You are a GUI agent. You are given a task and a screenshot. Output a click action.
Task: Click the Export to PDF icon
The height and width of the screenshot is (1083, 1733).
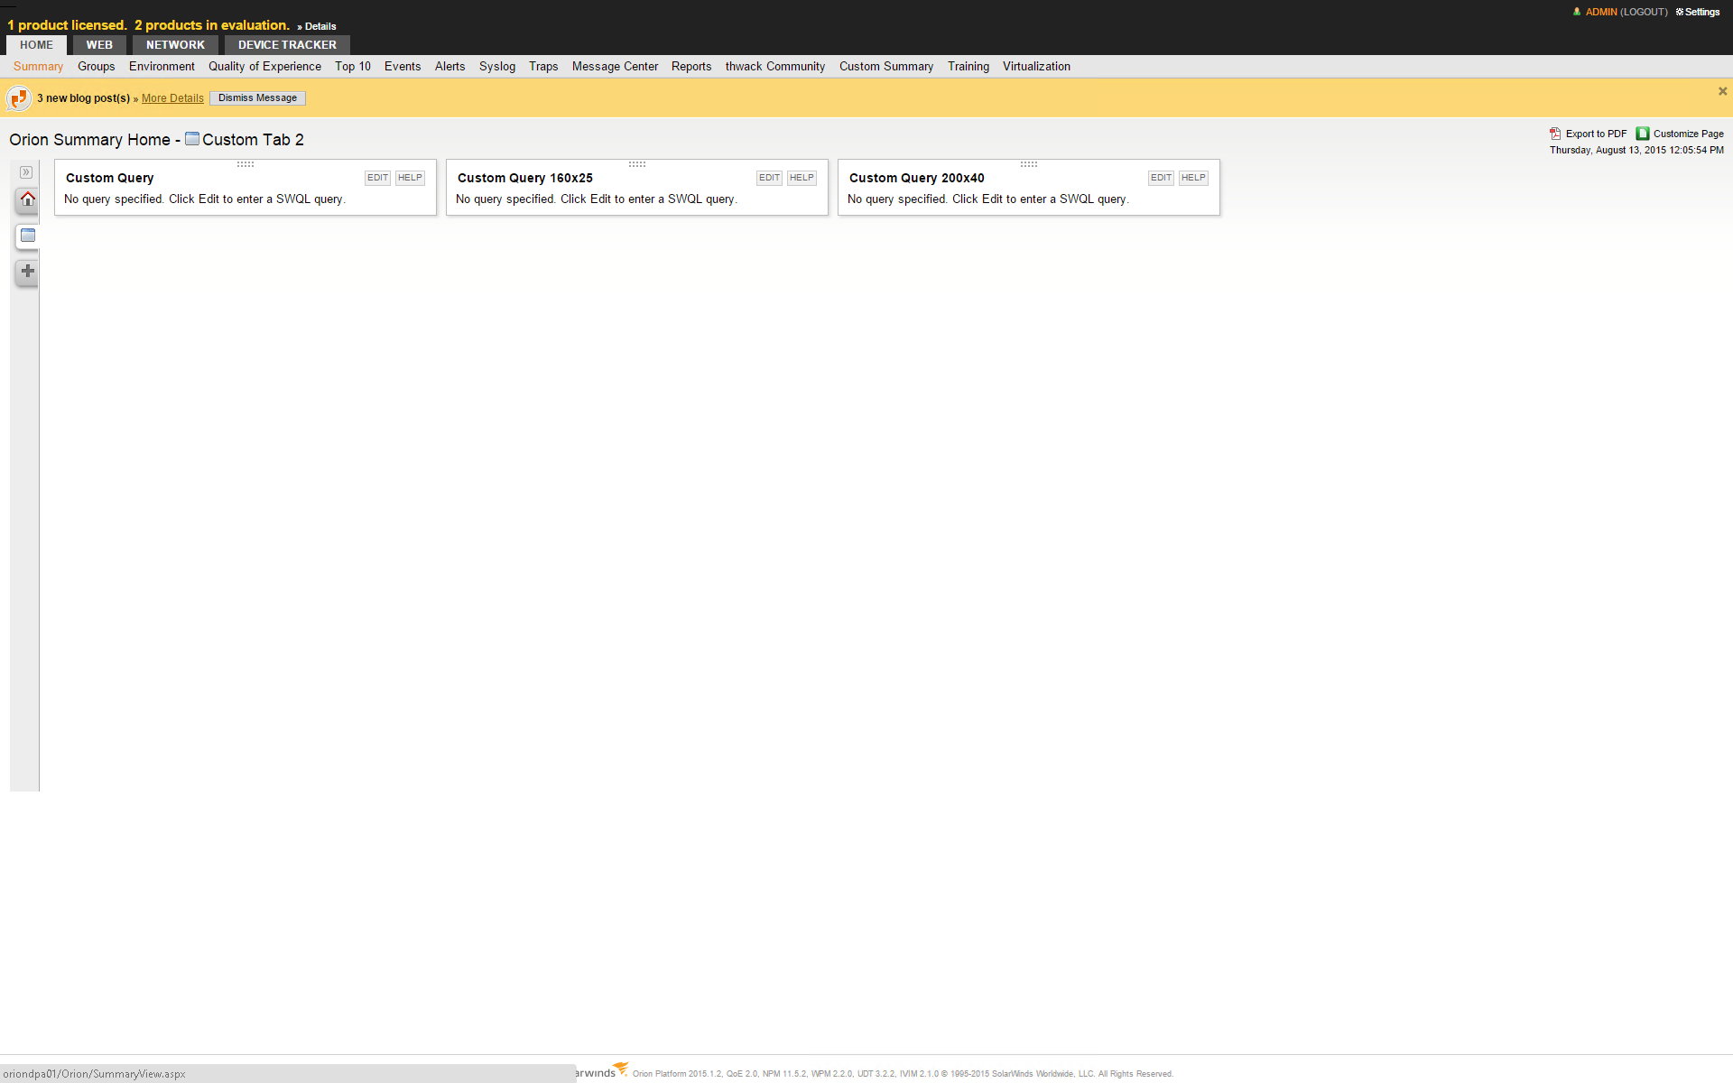click(x=1555, y=134)
